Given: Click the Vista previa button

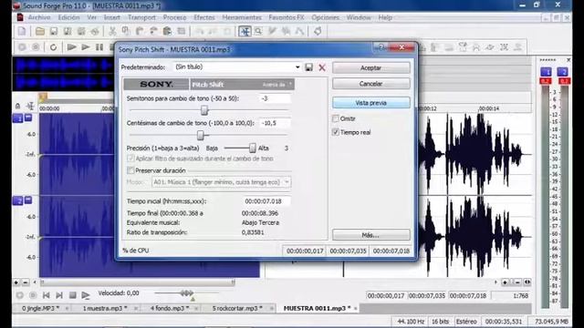Looking at the screenshot, I should (x=371, y=103).
